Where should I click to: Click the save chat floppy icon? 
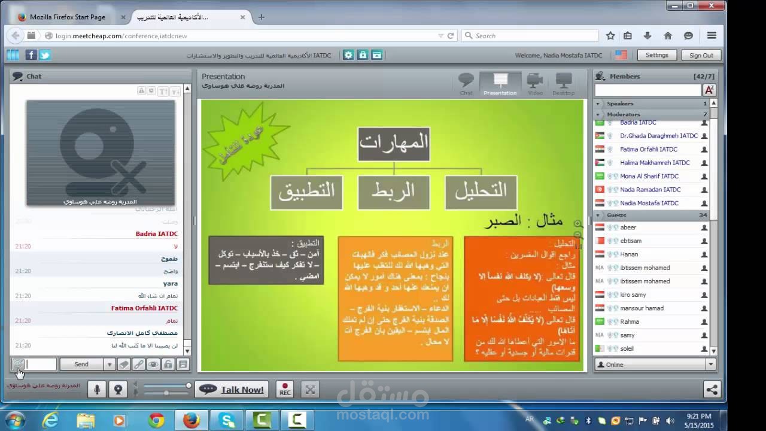tap(183, 364)
